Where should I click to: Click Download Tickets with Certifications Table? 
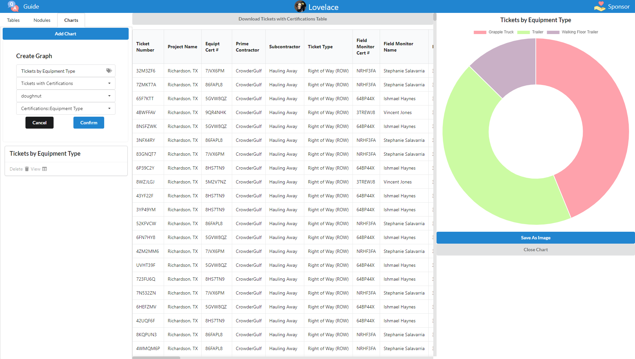[x=282, y=19]
